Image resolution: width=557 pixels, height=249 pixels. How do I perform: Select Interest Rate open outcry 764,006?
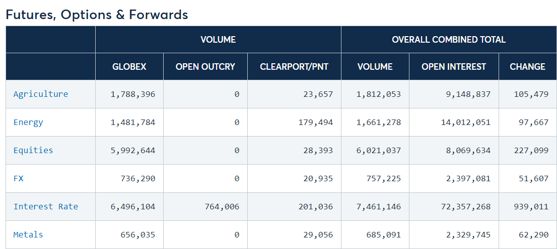222,206
